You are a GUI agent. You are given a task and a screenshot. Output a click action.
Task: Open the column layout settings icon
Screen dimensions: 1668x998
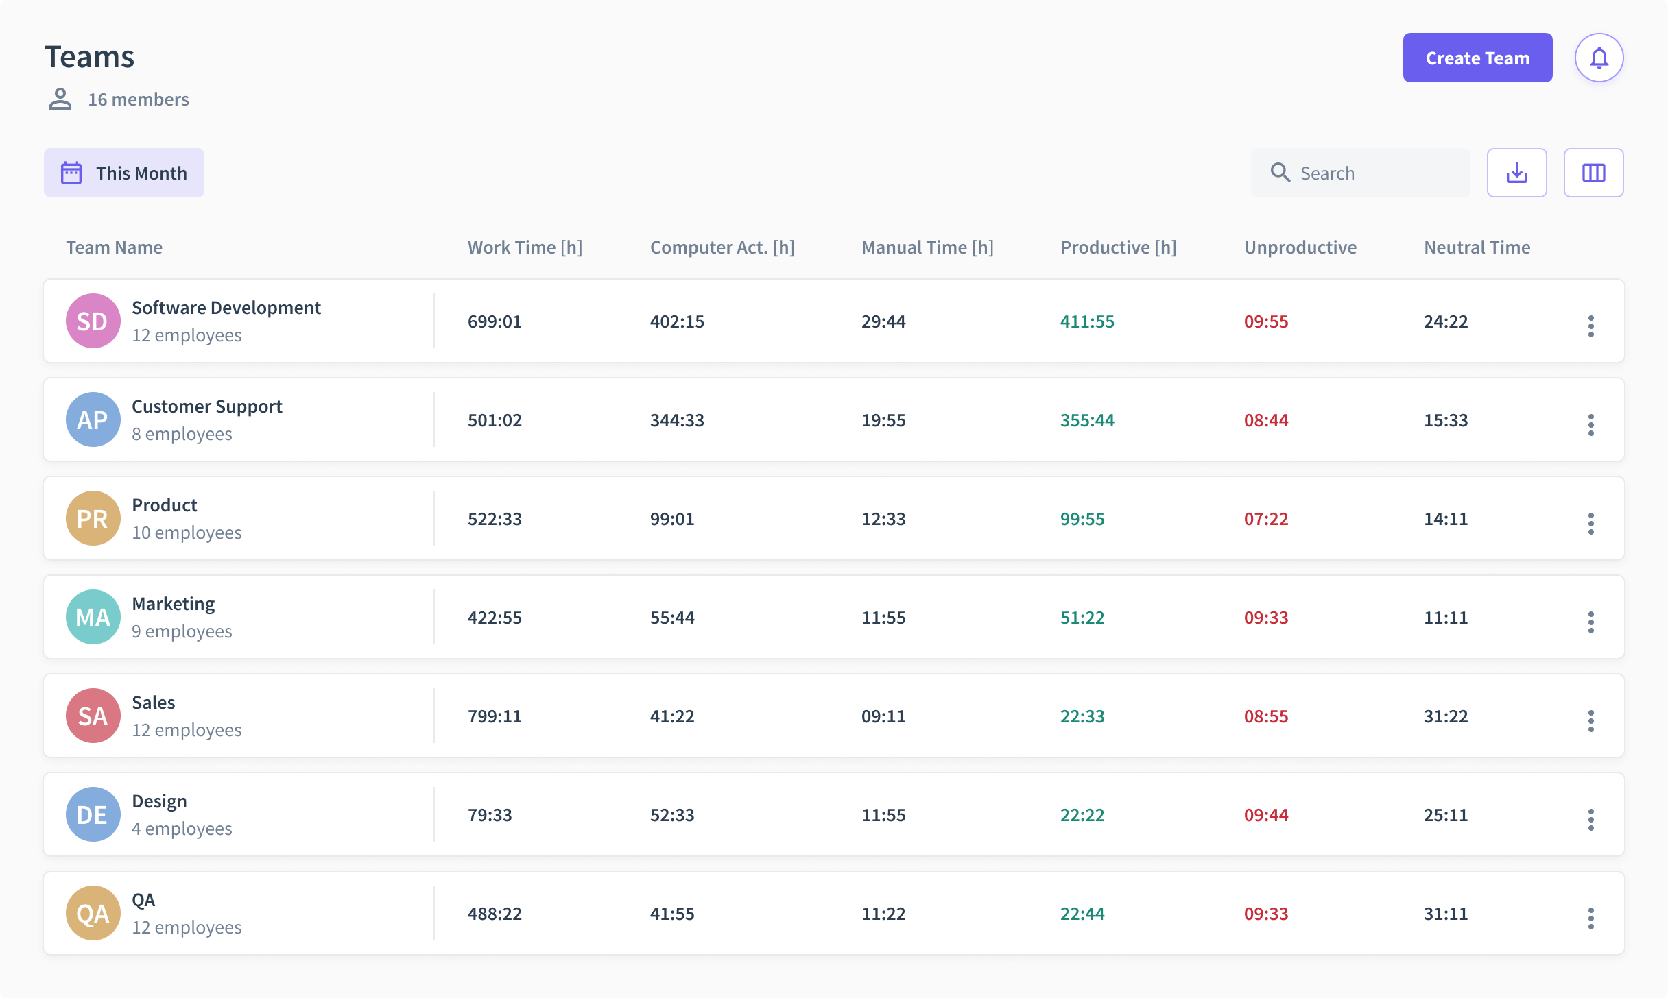pyautogui.click(x=1593, y=173)
